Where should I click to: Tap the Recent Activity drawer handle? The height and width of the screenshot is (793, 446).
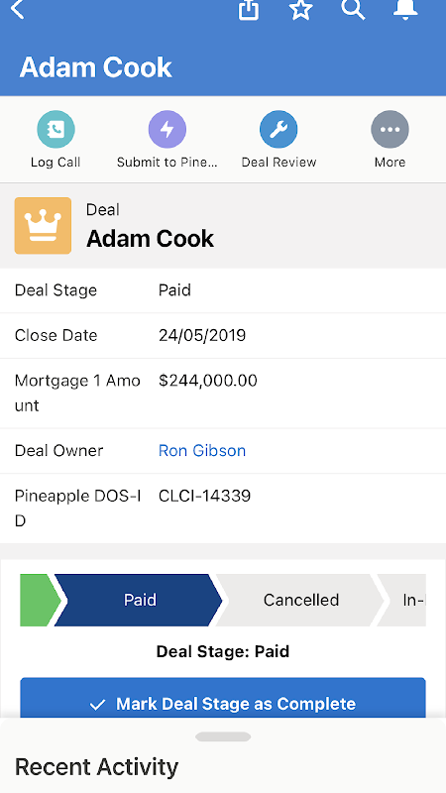[223, 736]
